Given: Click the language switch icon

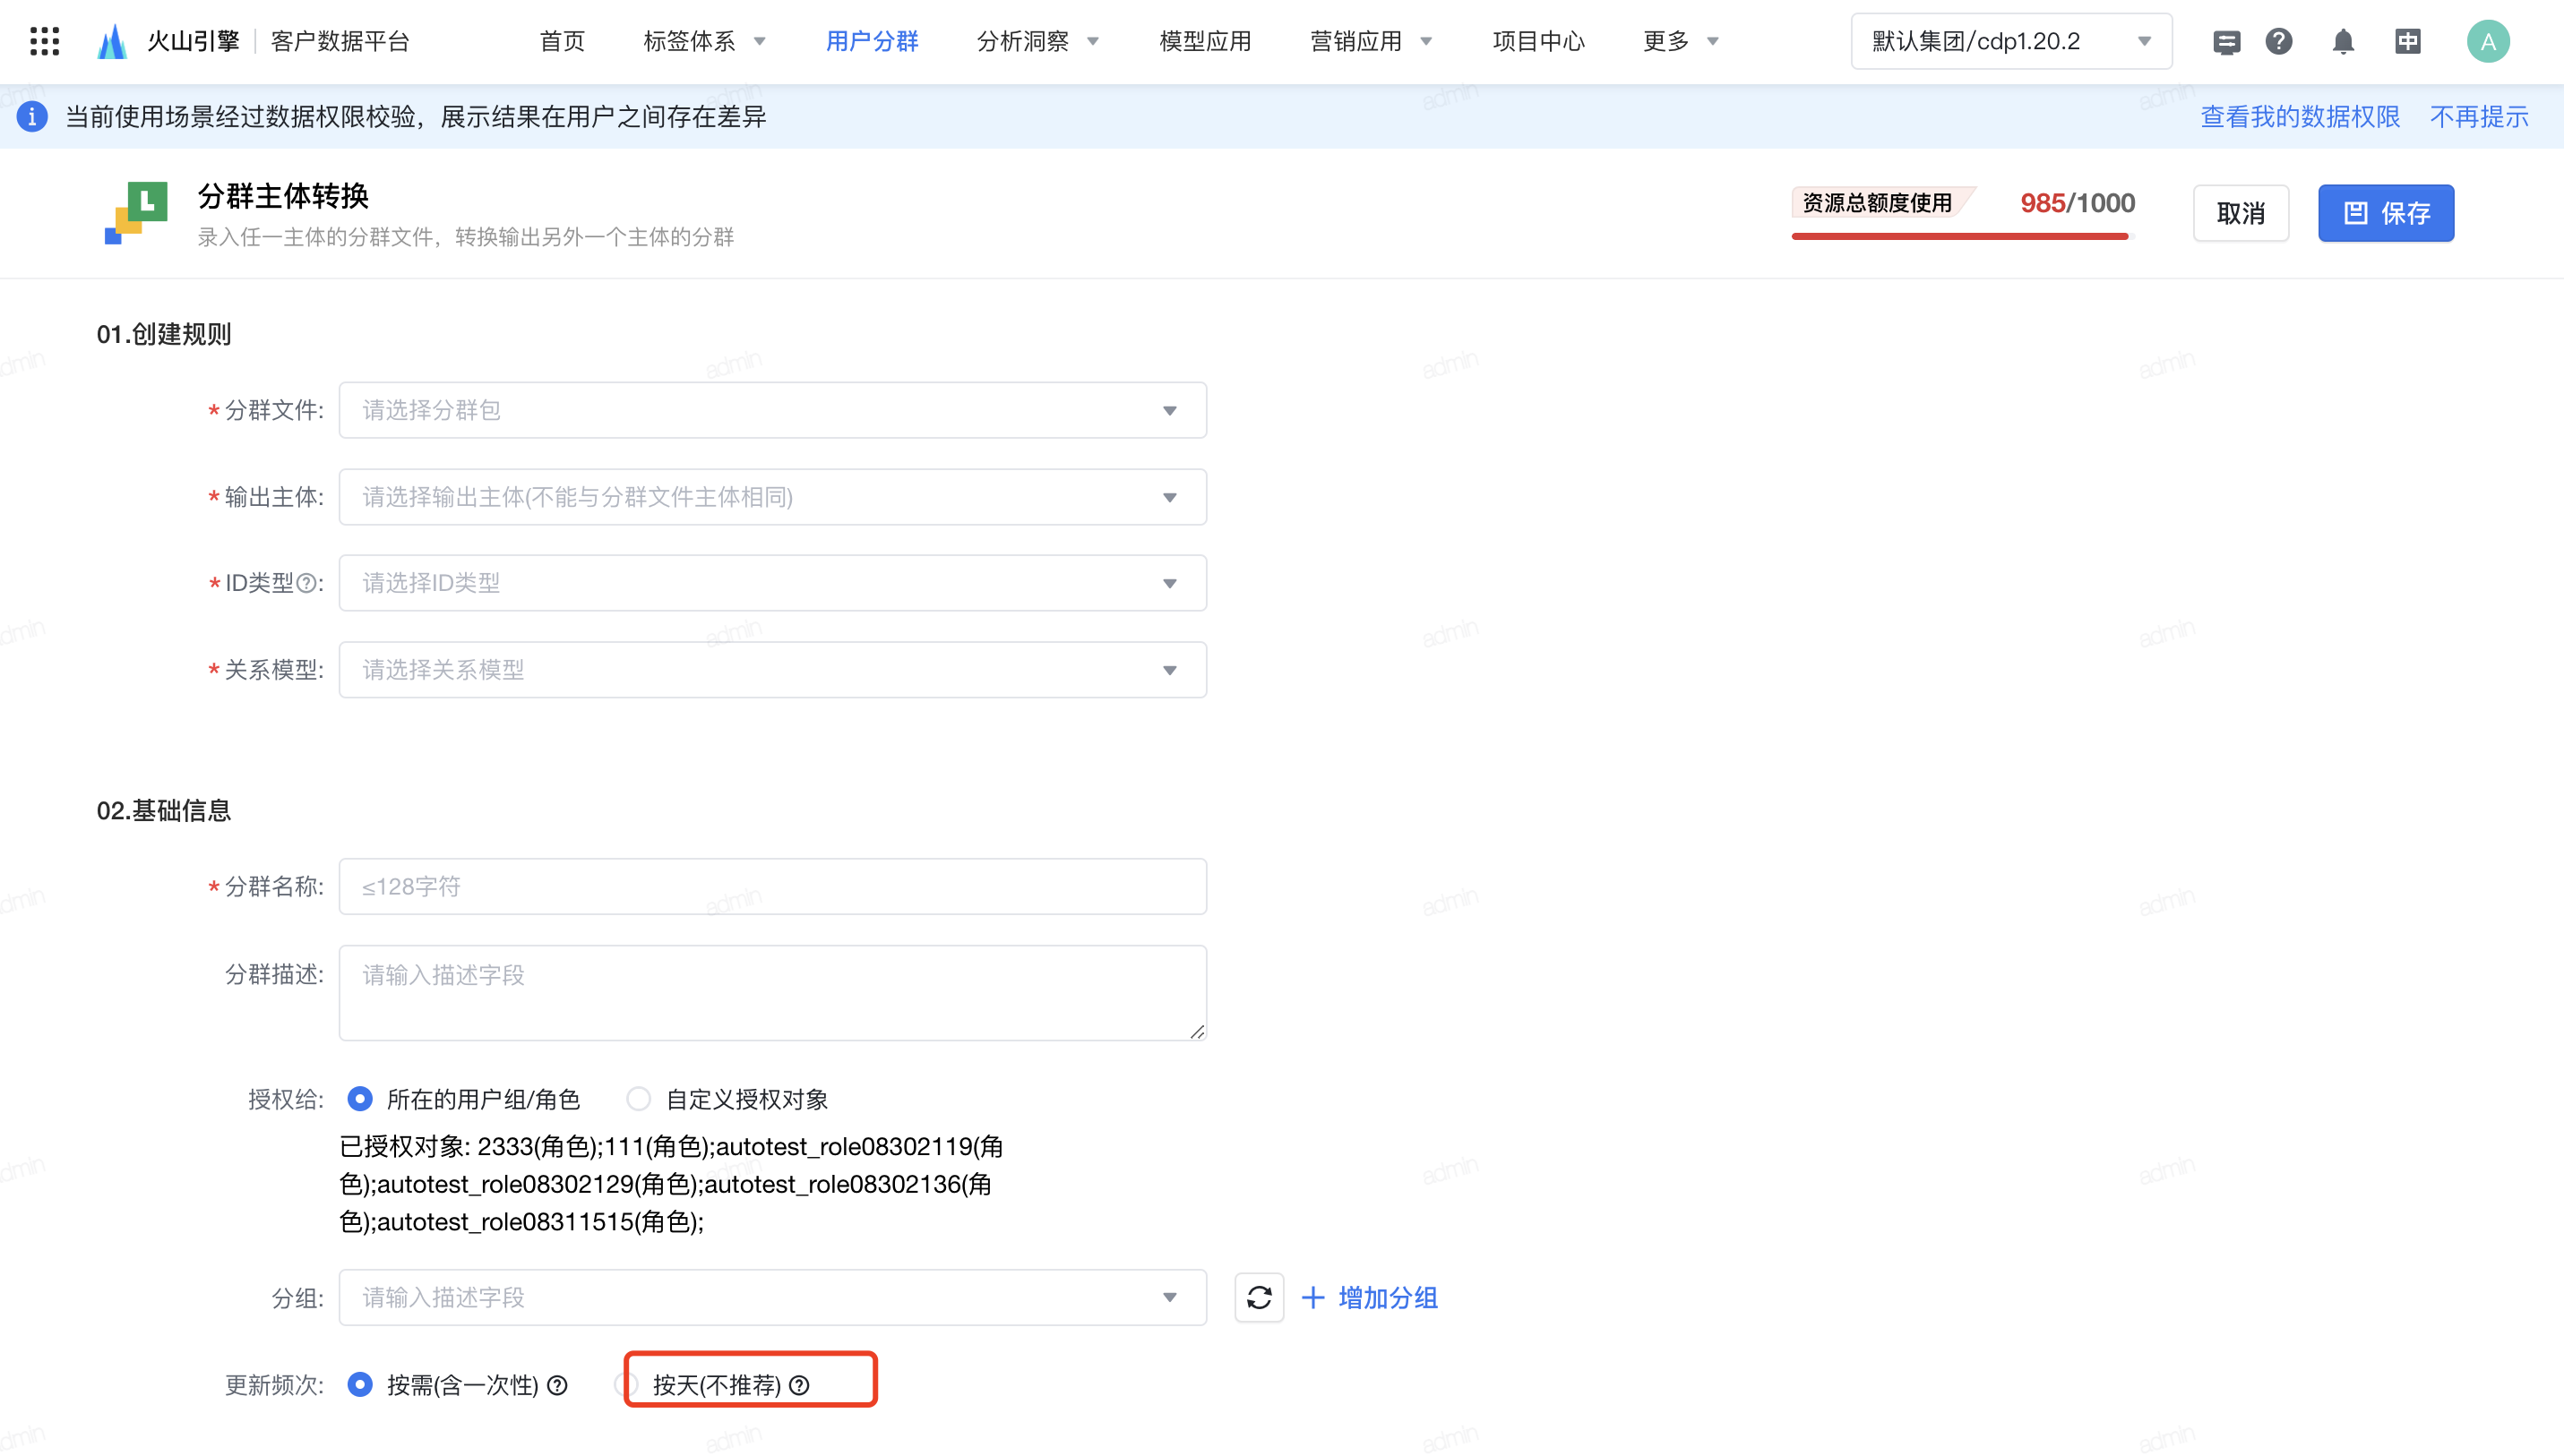Looking at the screenshot, I should (2408, 41).
